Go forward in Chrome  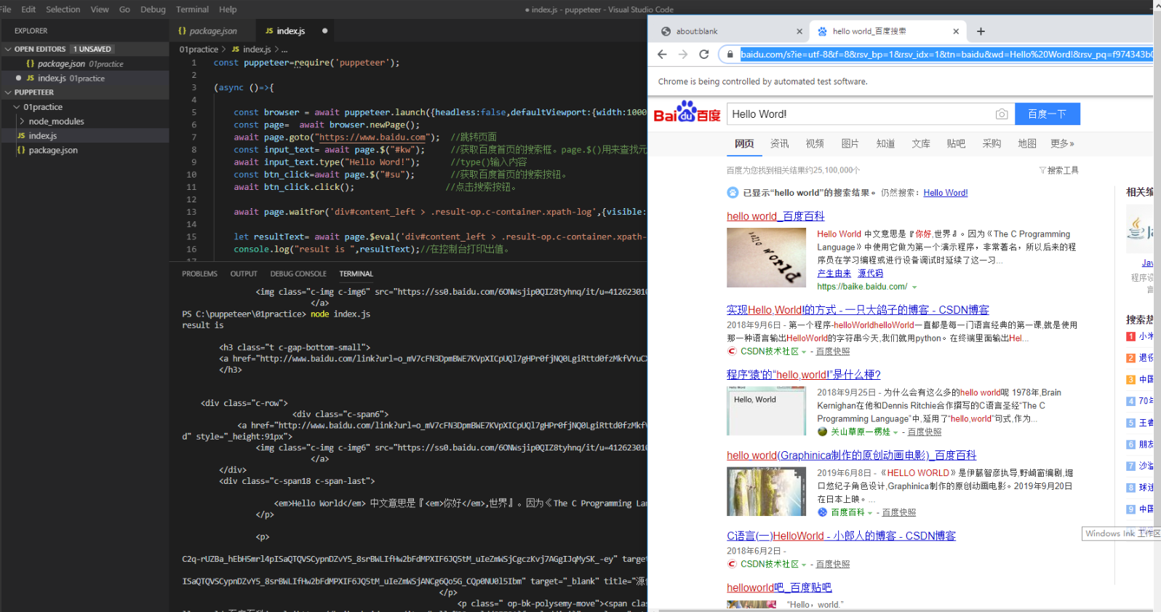682,55
